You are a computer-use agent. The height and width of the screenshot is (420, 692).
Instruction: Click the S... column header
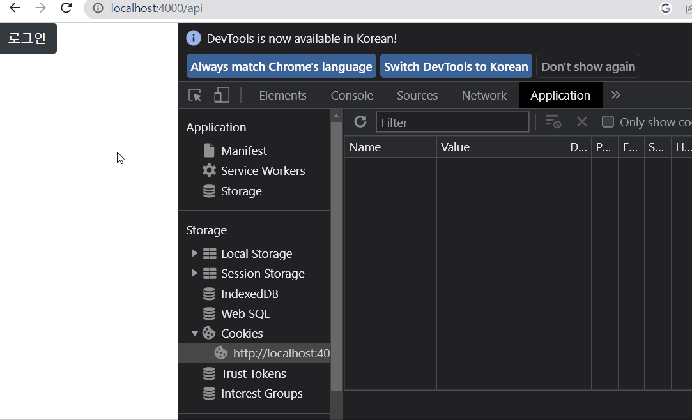(x=657, y=147)
